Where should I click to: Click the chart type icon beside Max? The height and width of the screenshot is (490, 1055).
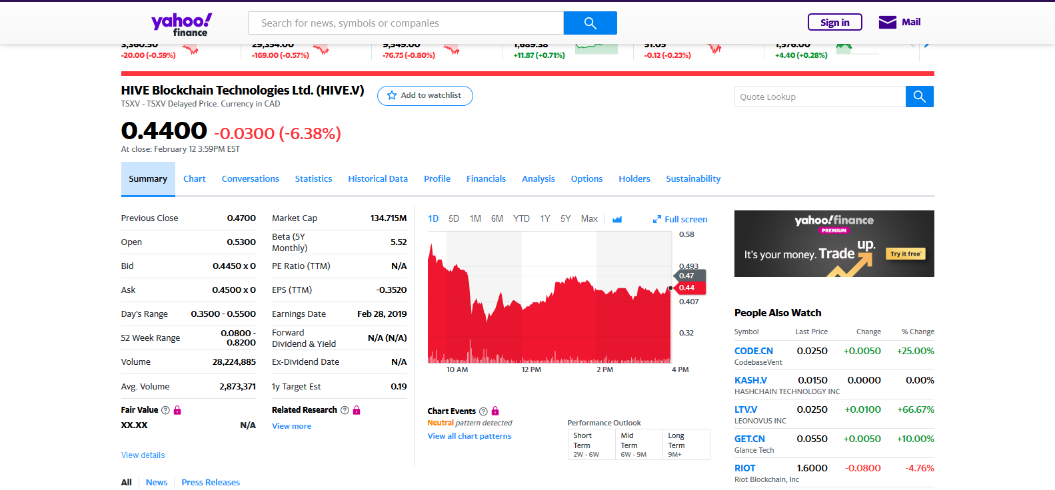point(617,219)
